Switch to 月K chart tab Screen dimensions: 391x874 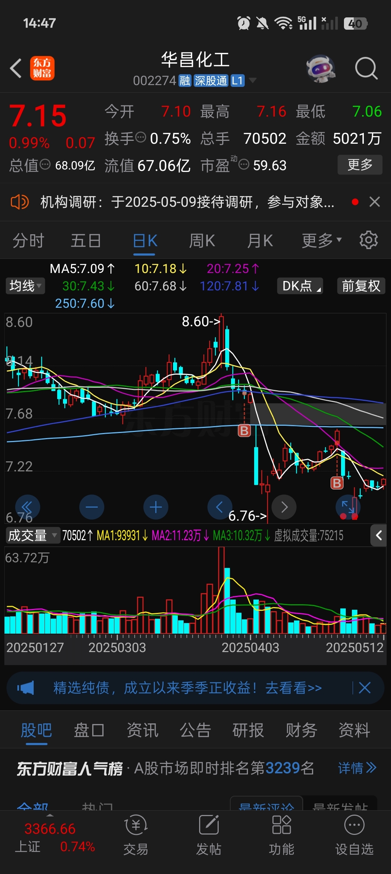[x=260, y=240]
